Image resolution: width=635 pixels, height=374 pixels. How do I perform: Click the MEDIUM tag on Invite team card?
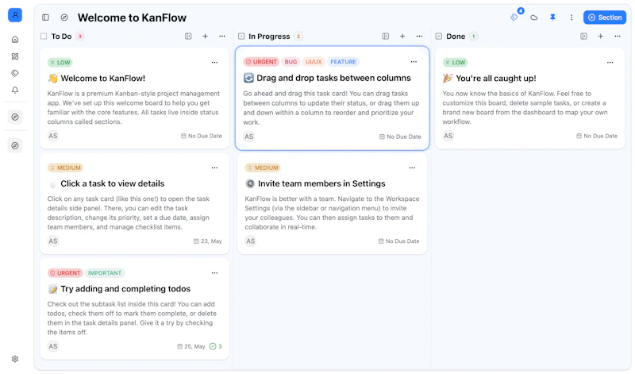pos(263,168)
